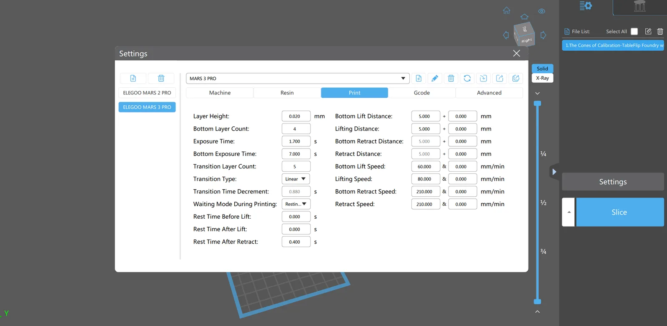Screen dimensions: 667x326
Task: Switch to the Resin tab
Action: (x=287, y=93)
